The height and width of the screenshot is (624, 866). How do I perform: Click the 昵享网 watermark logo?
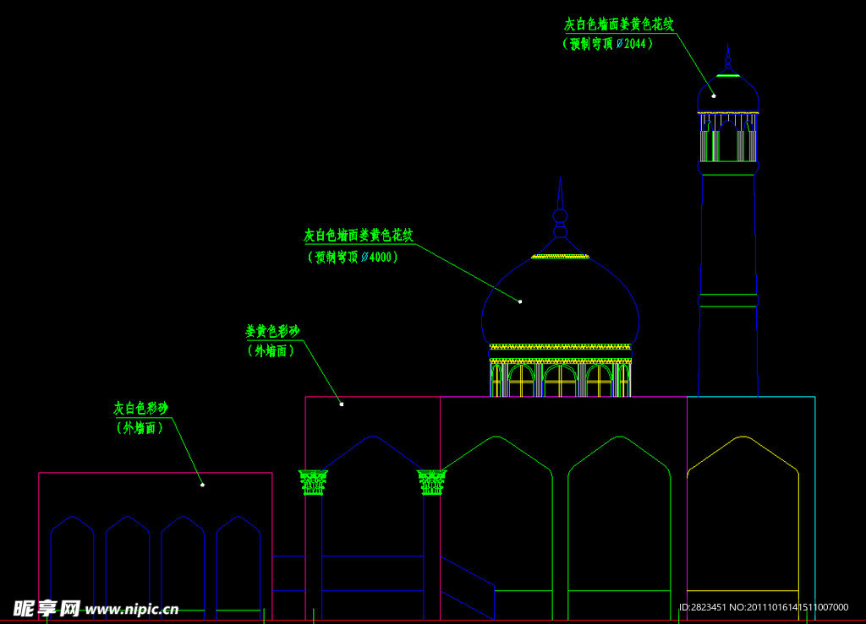tap(47, 608)
